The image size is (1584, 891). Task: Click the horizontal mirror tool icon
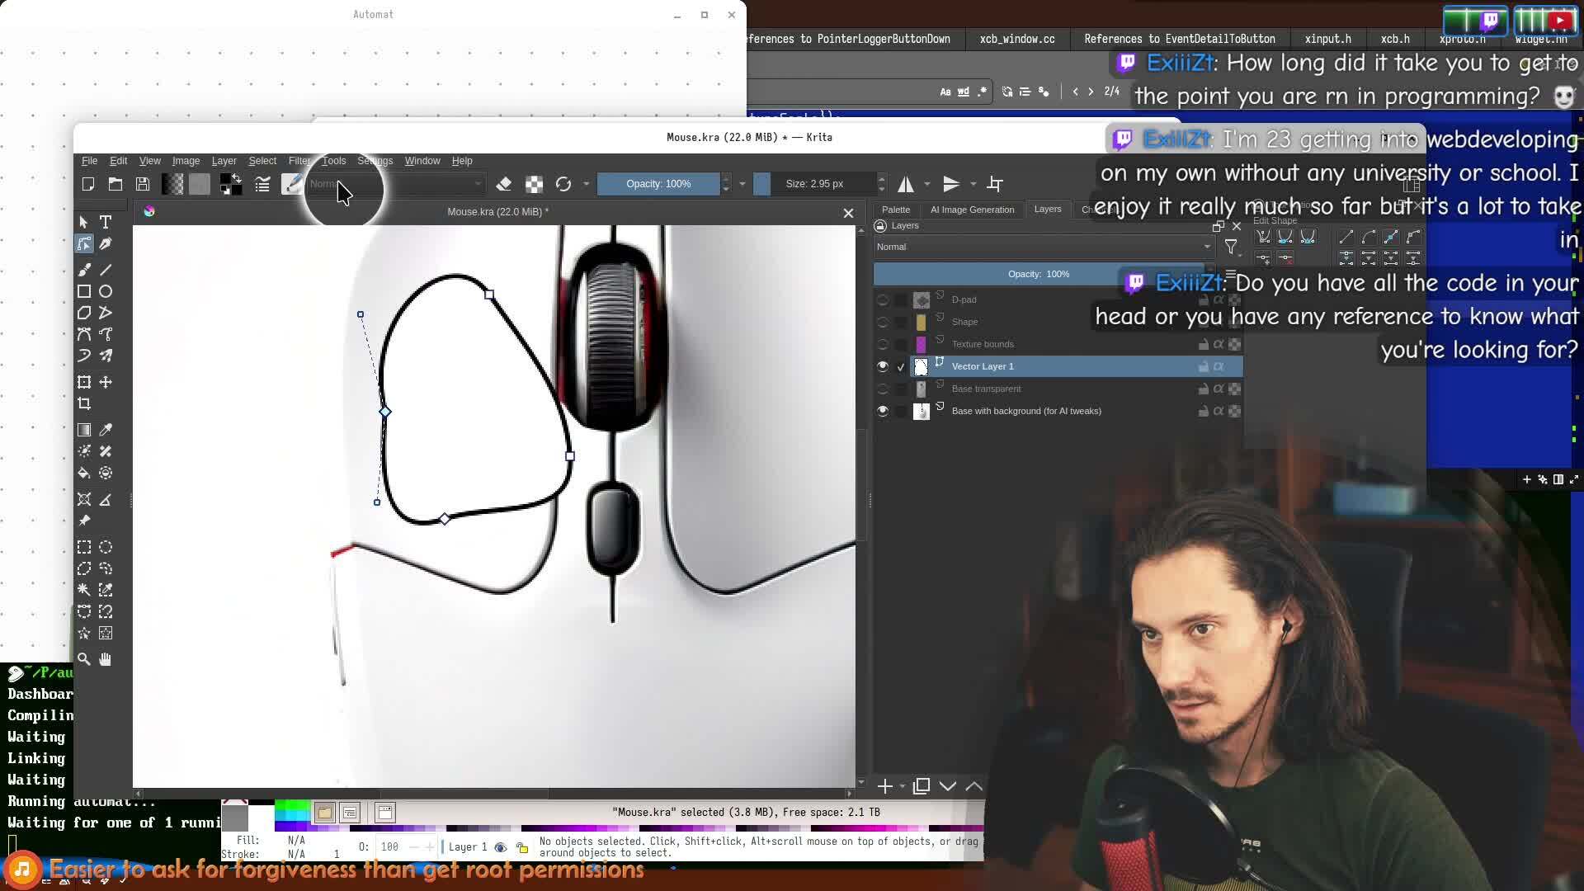pos(906,184)
